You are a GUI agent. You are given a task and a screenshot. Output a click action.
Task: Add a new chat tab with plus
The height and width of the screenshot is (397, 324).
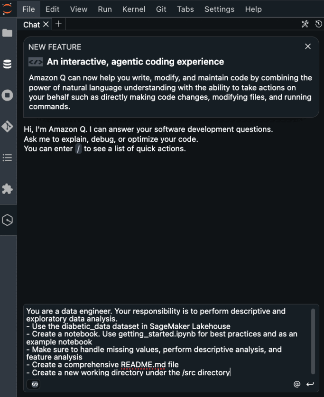(58, 24)
